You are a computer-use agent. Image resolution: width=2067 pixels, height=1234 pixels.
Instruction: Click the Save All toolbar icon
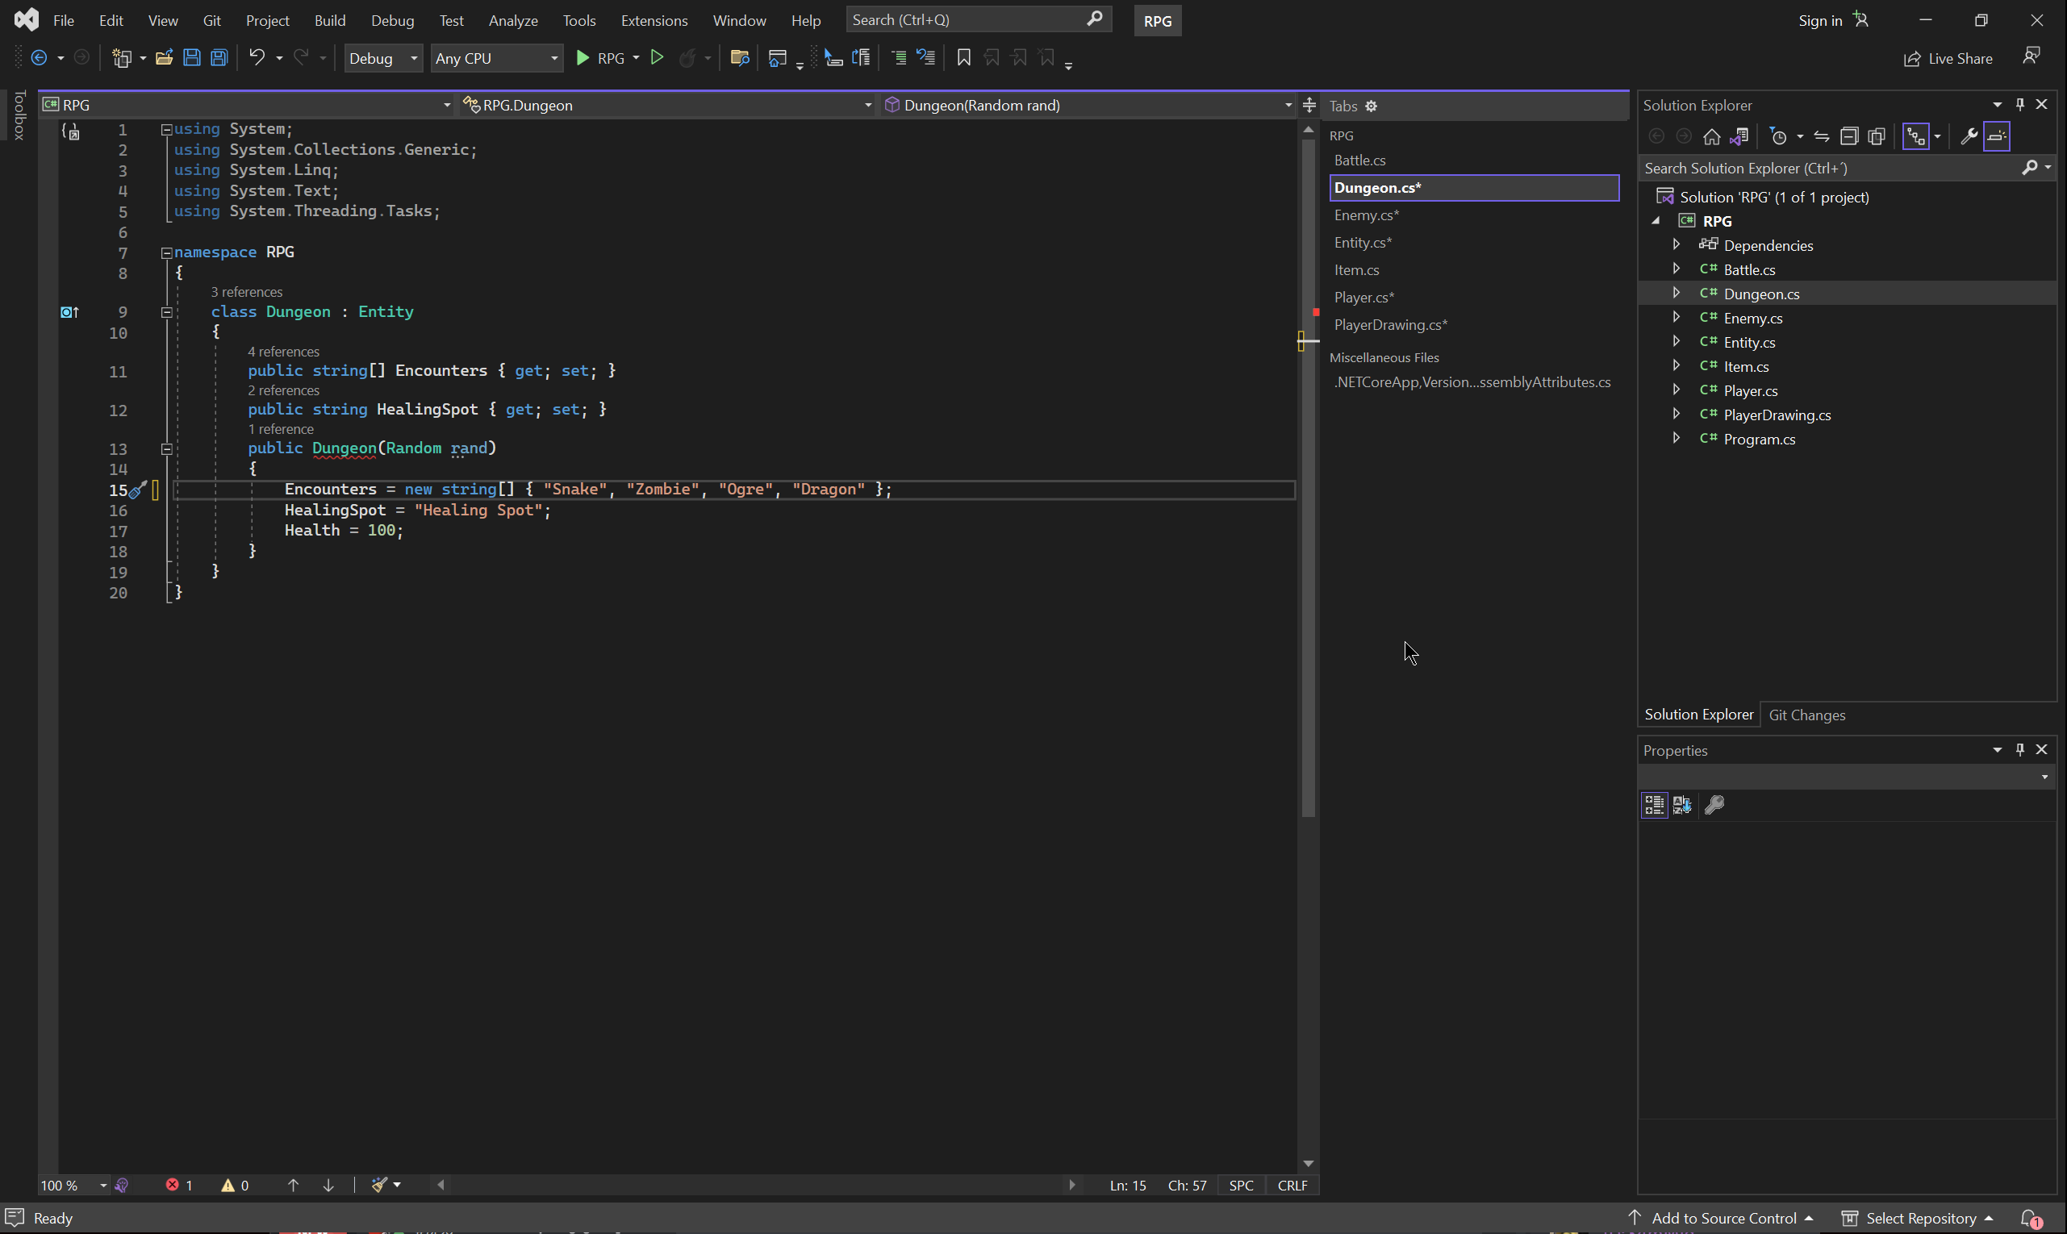coord(219,57)
